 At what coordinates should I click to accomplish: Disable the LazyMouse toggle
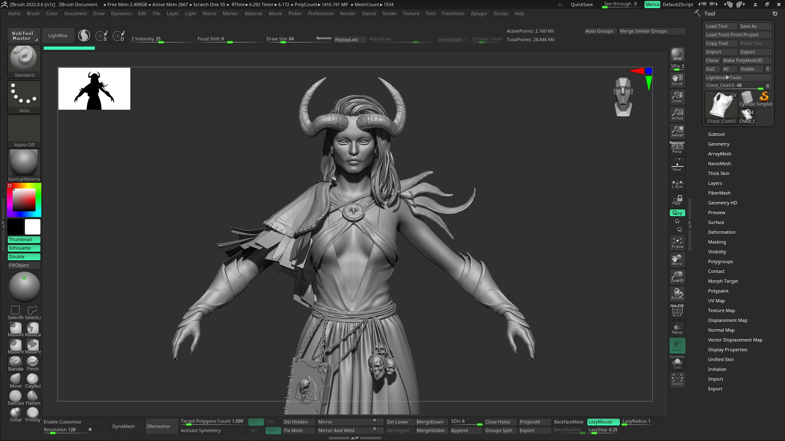click(x=603, y=422)
